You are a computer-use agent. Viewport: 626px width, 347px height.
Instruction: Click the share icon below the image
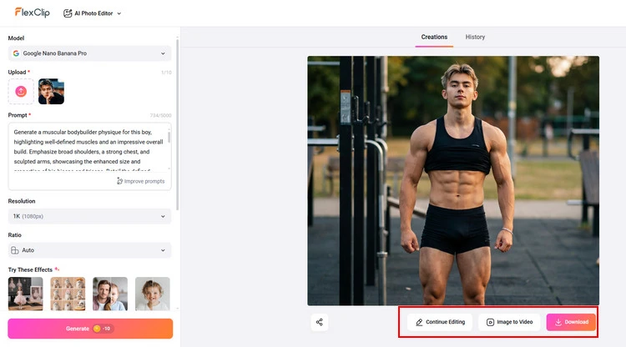[320, 322]
